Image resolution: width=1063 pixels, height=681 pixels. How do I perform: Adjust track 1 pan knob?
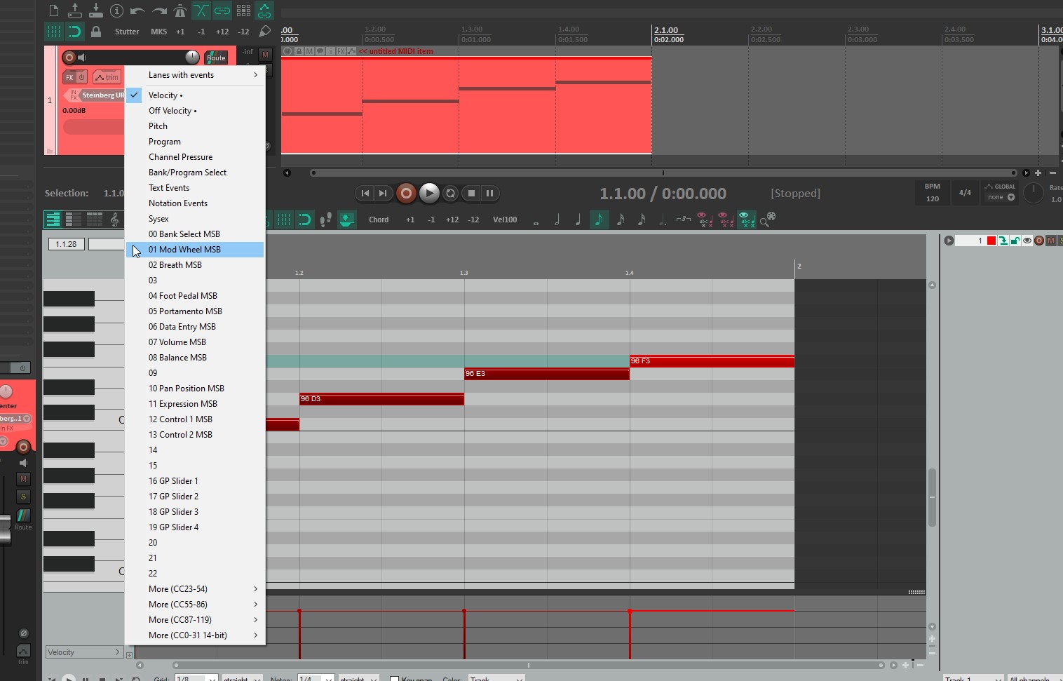point(192,57)
